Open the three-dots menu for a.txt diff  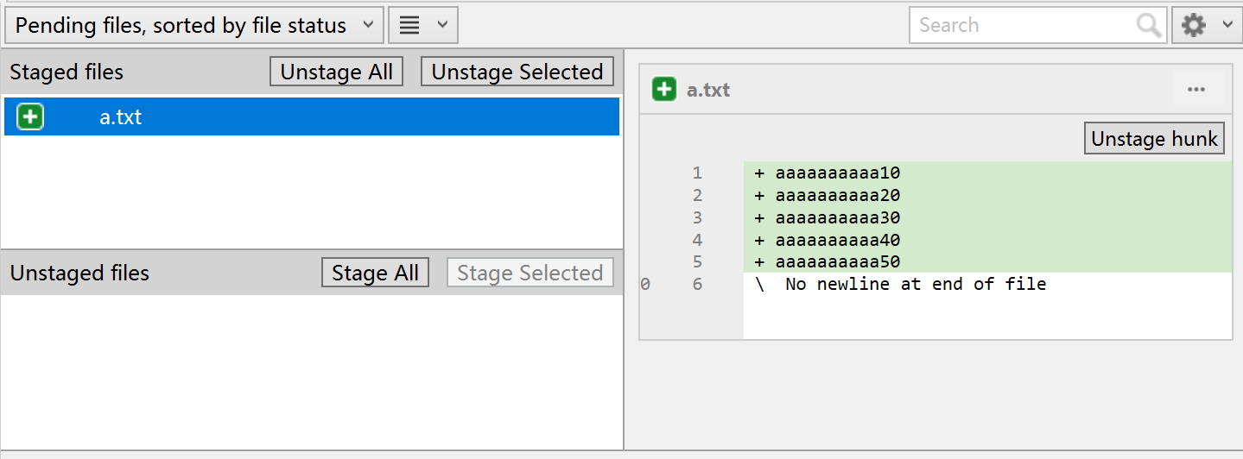1196,90
